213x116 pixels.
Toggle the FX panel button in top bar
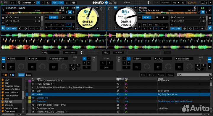coord(61,3)
